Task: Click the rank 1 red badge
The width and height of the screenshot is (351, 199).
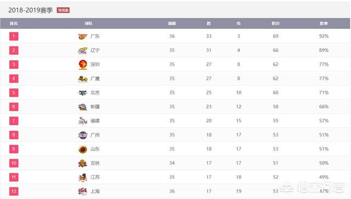Action: coord(14,36)
